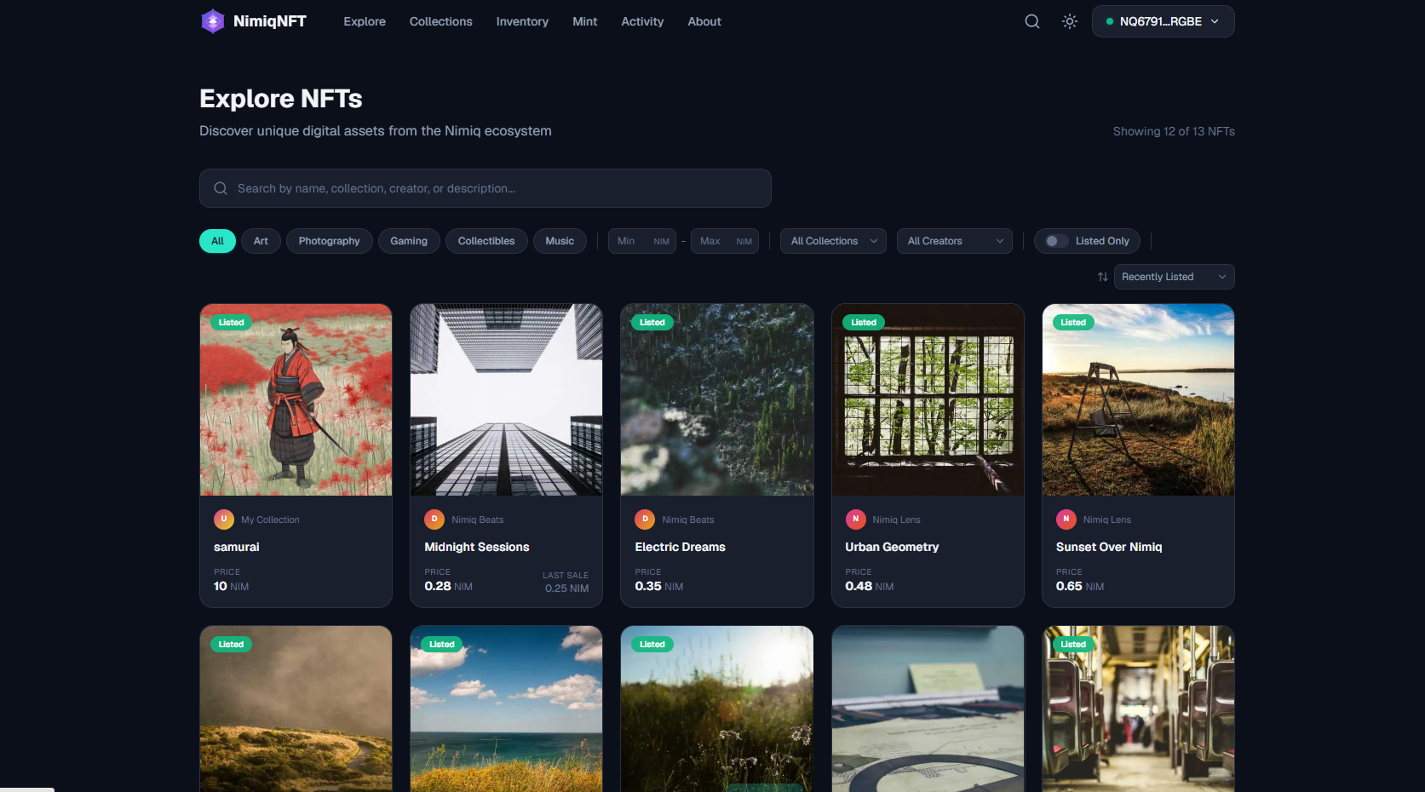The width and height of the screenshot is (1425, 792).
Task: Open the All Creators dropdown
Action: click(954, 241)
